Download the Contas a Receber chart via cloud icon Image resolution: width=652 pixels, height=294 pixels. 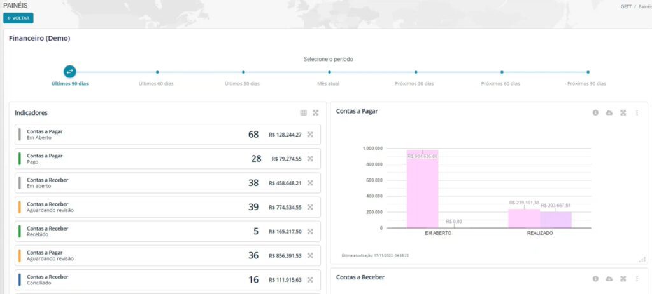(x=609, y=279)
